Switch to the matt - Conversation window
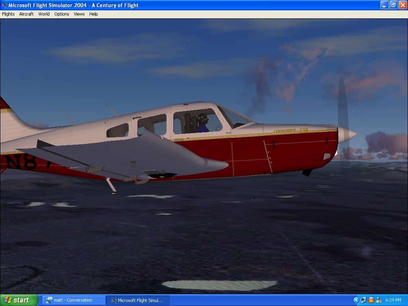408x306 pixels. click(x=73, y=300)
